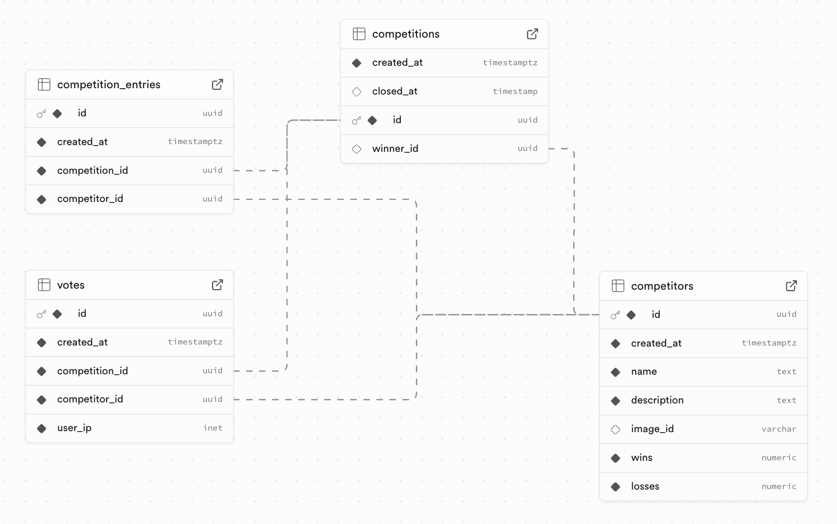Click the key icon beside competitions id field
837x524 pixels.
(357, 120)
